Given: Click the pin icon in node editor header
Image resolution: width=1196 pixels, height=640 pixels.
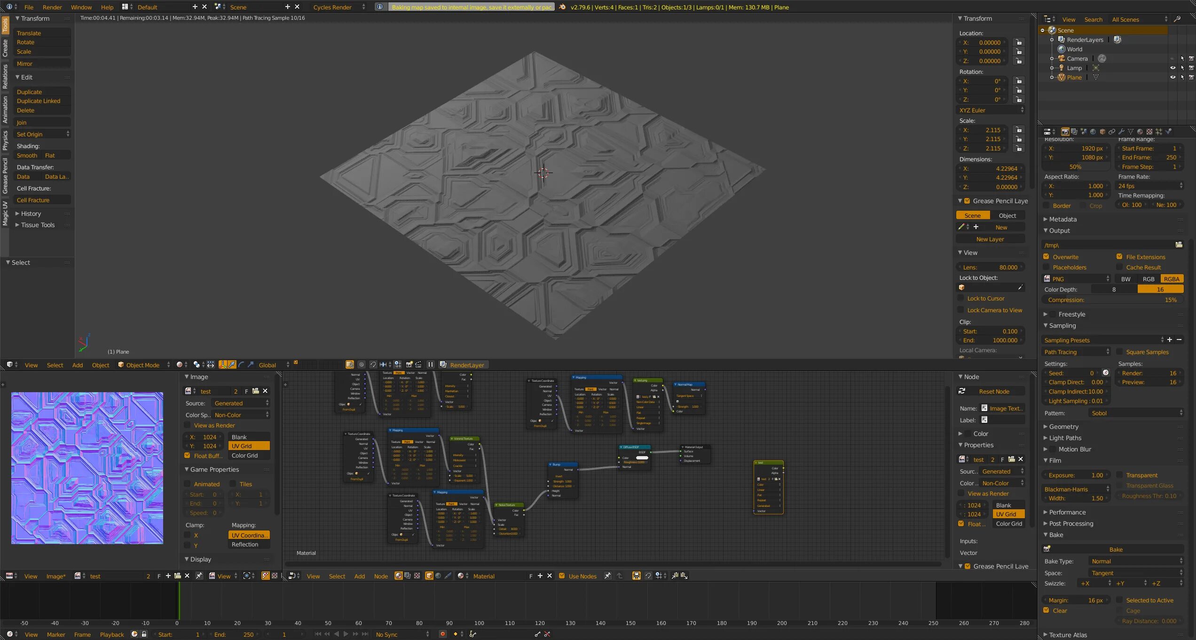Looking at the screenshot, I should point(608,576).
